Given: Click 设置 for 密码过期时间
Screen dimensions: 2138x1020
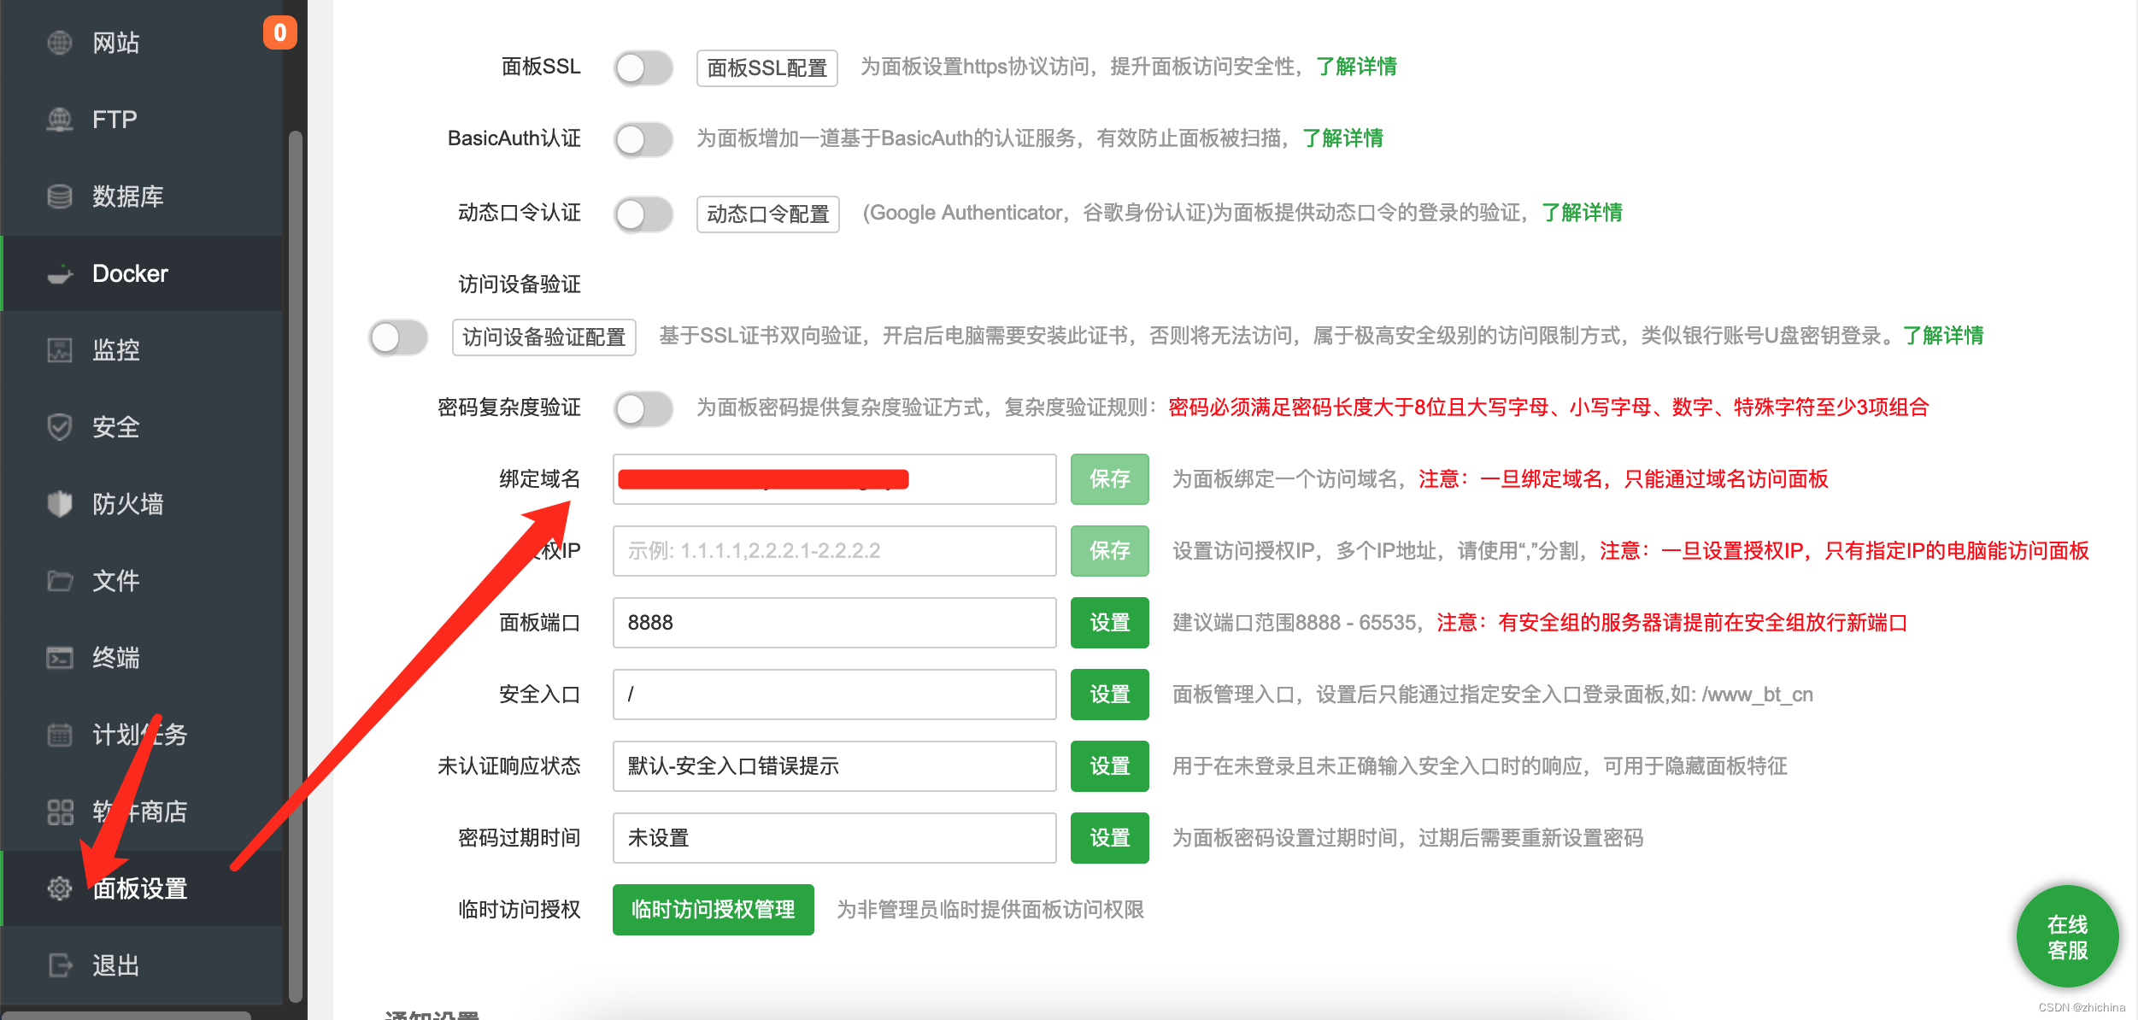Looking at the screenshot, I should (1109, 838).
